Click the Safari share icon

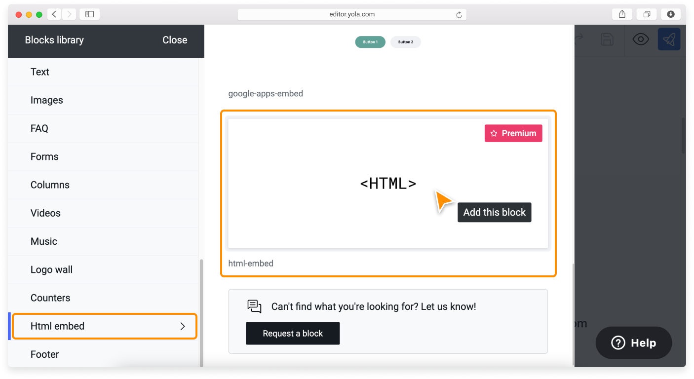pyautogui.click(x=621, y=14)
